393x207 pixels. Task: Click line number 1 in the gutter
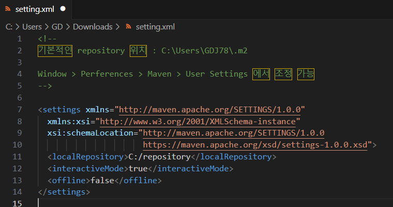(20, 39)
